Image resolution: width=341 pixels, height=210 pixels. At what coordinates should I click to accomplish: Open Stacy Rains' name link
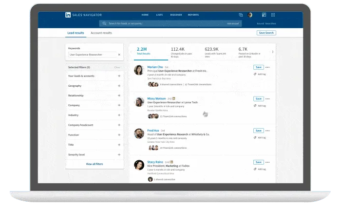[x=155, y=162]
